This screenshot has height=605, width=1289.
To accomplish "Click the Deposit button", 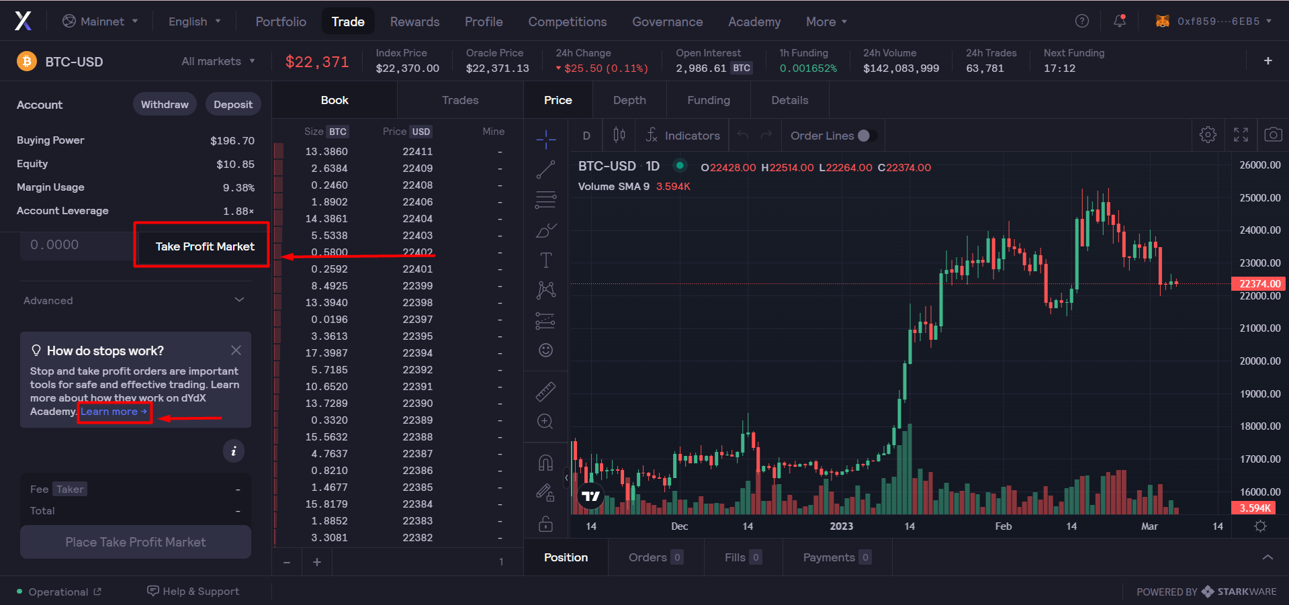I will [233, 104].
